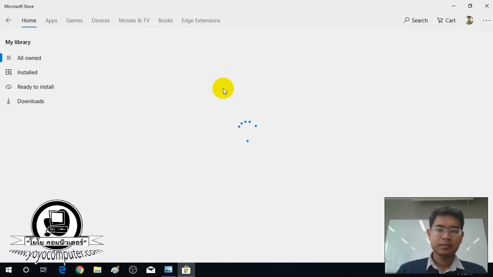Open your account profile picture

pos(469,20)
